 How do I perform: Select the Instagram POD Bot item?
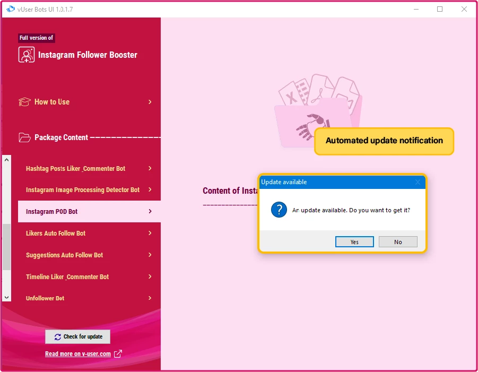(89, 211)
